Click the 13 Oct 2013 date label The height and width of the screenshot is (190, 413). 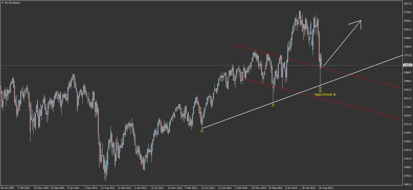(x=225, y=188)
